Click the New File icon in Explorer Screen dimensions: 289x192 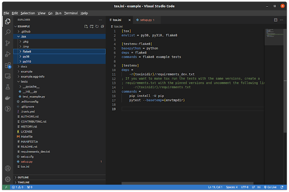click(x=86, y=27)
